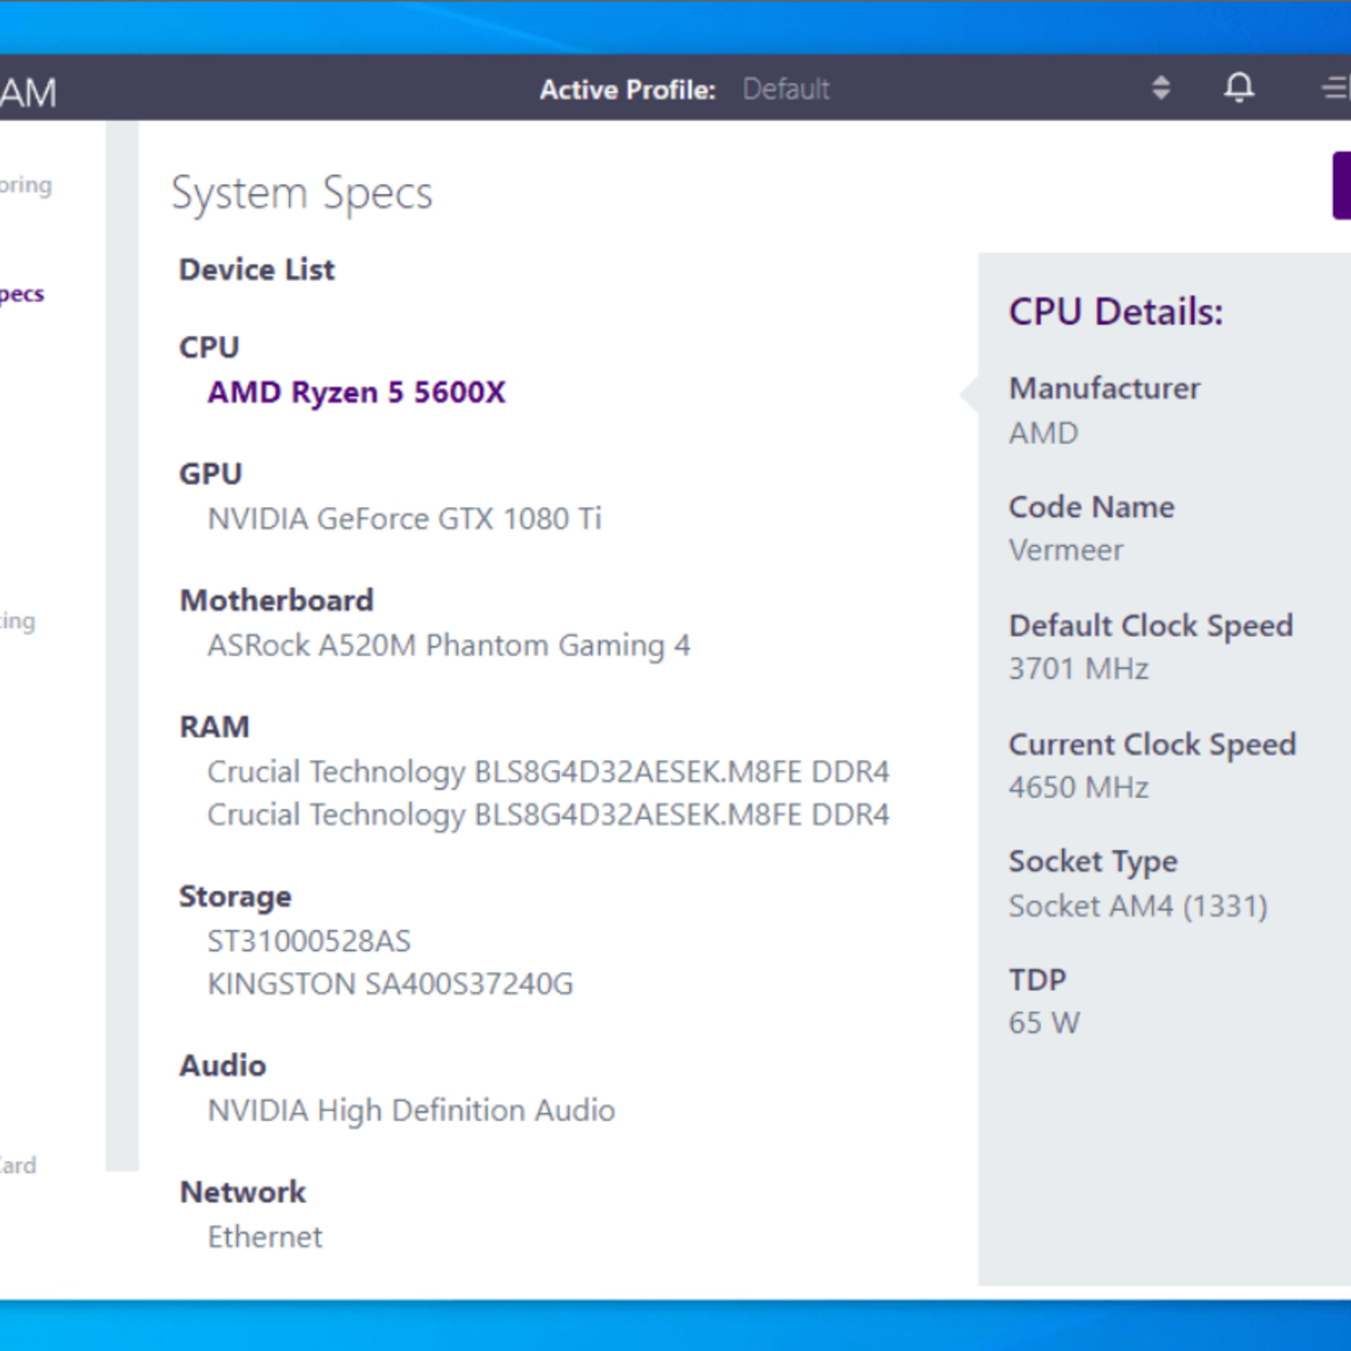Screen dimensions: 1351x1351
Task: Select ASRock A520M Phantom Gaming 4 motherboard
Action: coord(449,646)
